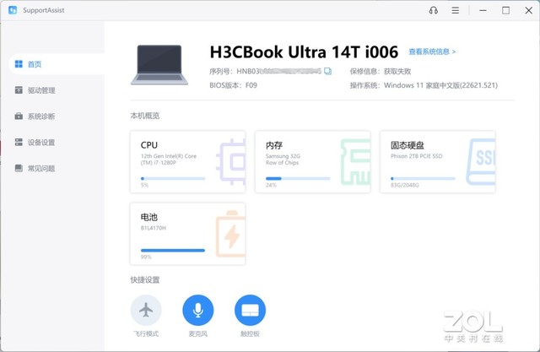The width and height of the screenshot is (540, 352).
Task: Open the headset customer support icon
Action: coord(434,10)
